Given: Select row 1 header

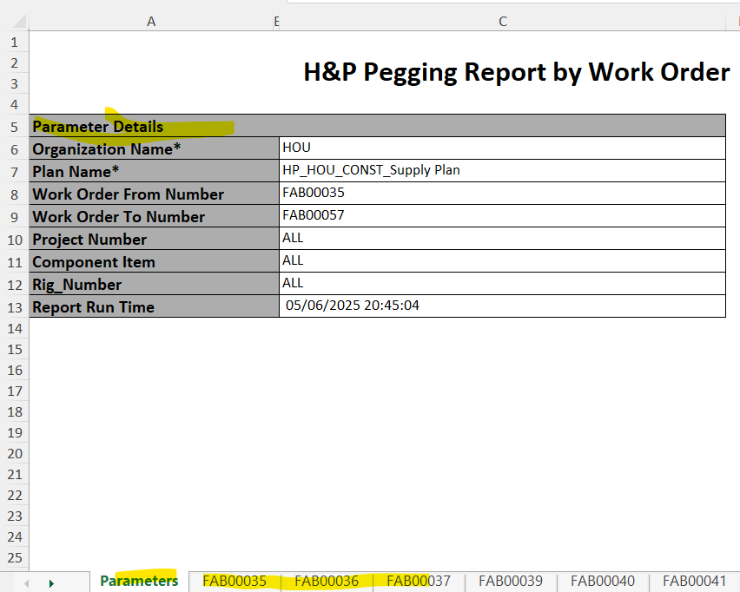Looking at the screenshot, I should click(x=14, y=43).
